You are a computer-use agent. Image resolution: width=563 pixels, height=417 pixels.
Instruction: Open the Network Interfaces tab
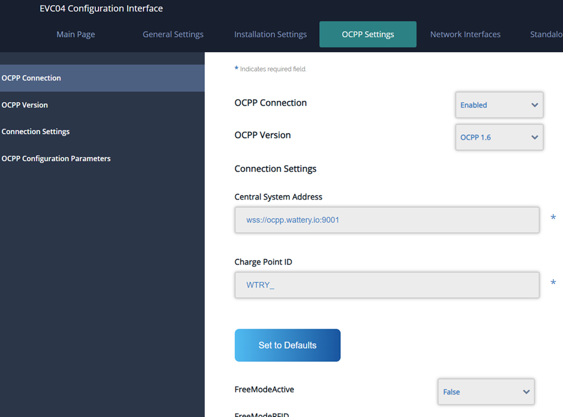click(465, 34)
